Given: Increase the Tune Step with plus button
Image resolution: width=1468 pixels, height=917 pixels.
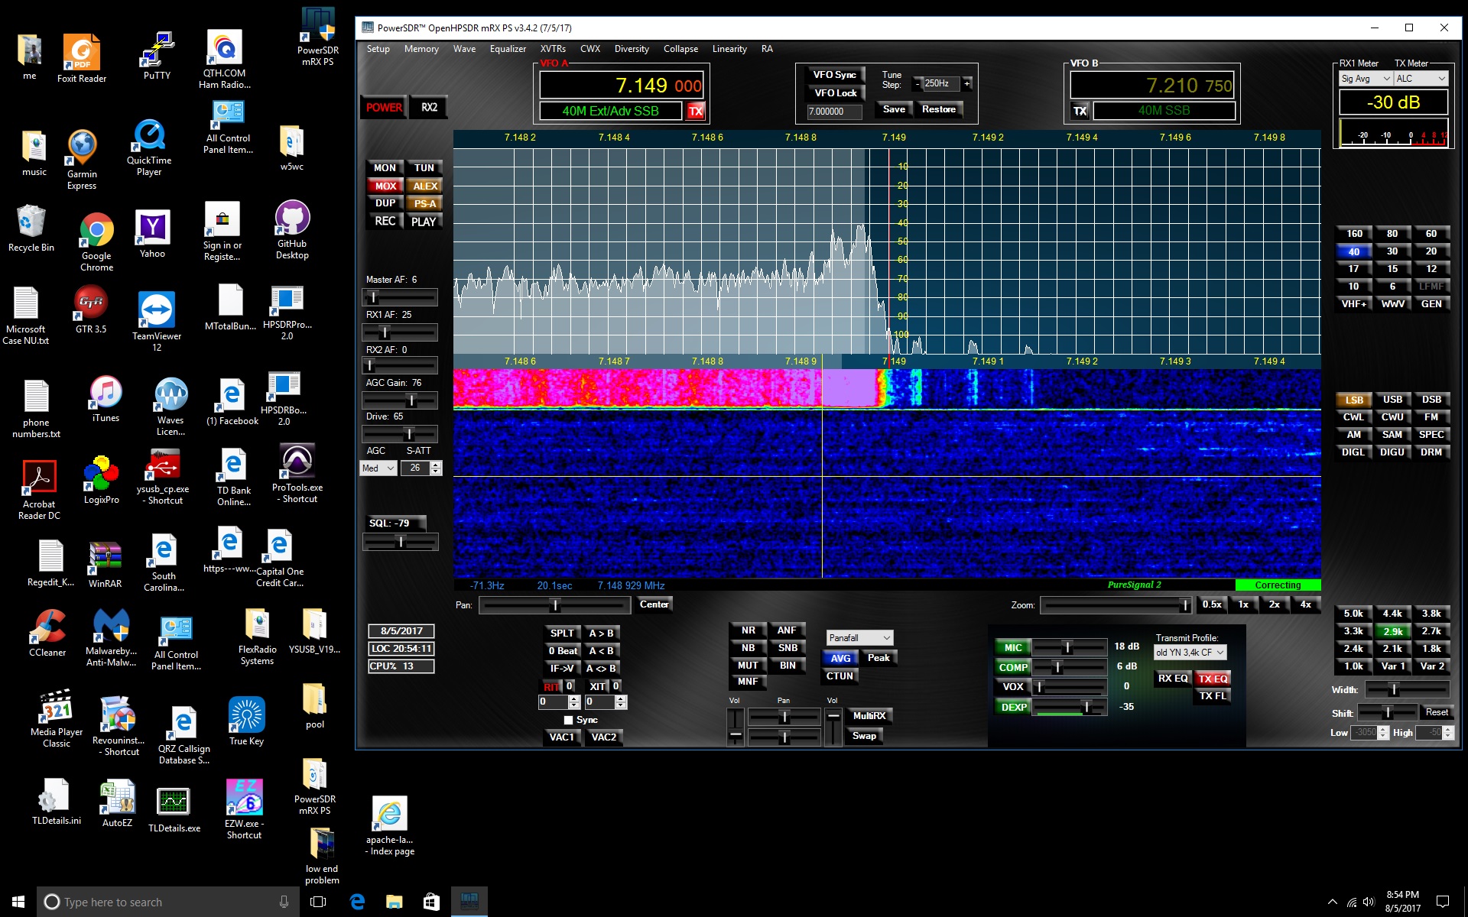Looking at the screenshot, I should click(967, 83).
